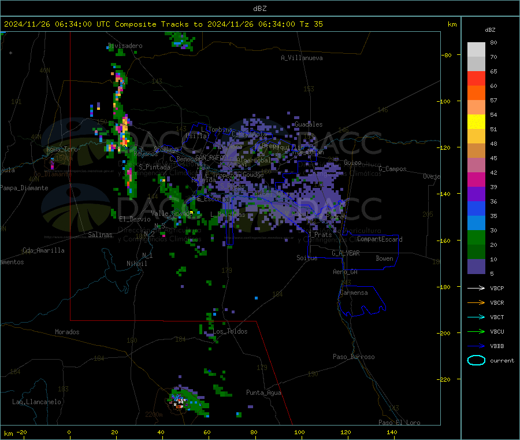Click the 'Tz 35' header value

tap(311, 24)
